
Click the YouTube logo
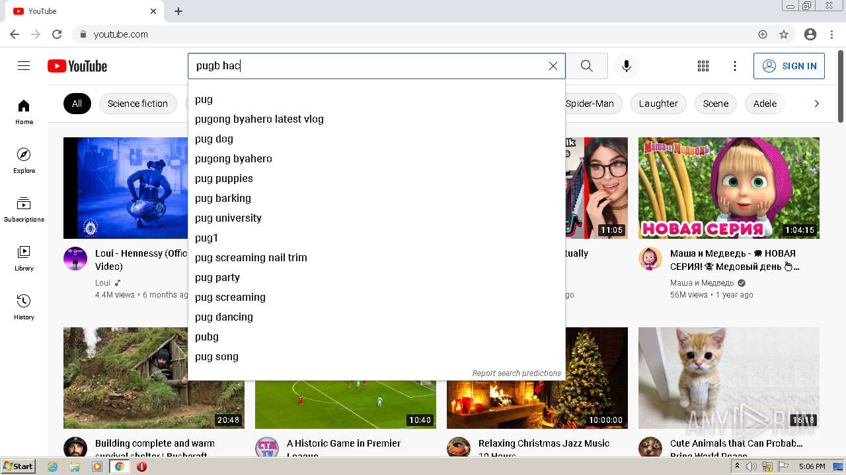click(77, 66)
